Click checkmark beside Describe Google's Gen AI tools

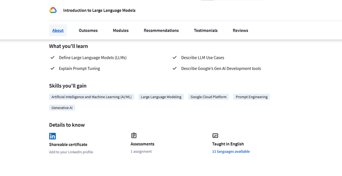(175, 68)
